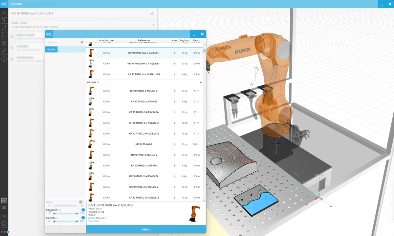Click 8 kg payload in R900-2 AIRSKIN PA row
This screenshot has width=394, height=236.
pos(185,176)
